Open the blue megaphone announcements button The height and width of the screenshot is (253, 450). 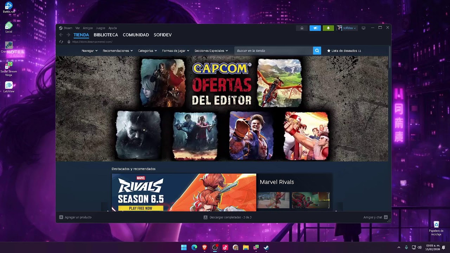(x=315, y=28)
